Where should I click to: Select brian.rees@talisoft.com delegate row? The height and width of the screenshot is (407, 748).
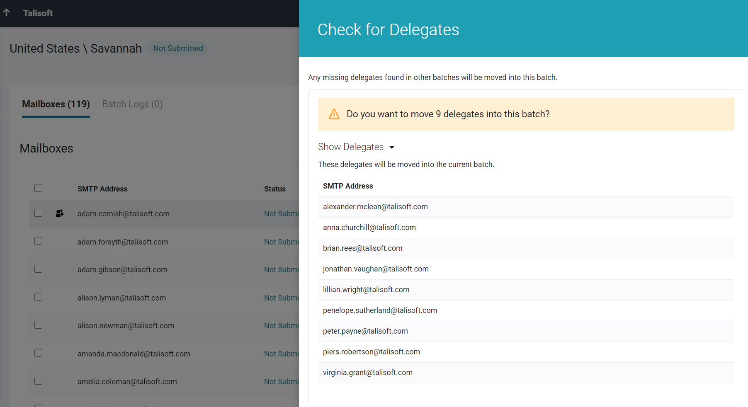click(526, 248)
